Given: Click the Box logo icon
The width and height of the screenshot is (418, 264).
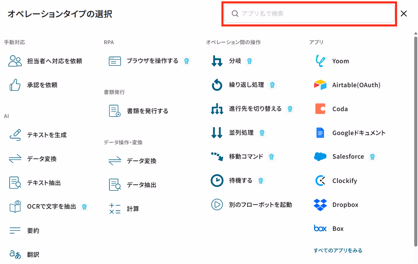Looking at the screenshot, I should [x=320, y=228].
